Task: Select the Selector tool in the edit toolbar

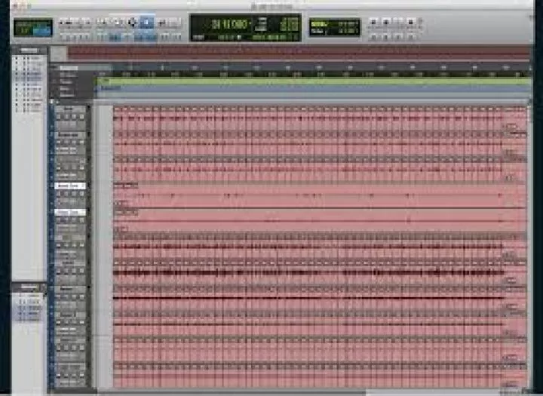Action: [x=132, y=23]
